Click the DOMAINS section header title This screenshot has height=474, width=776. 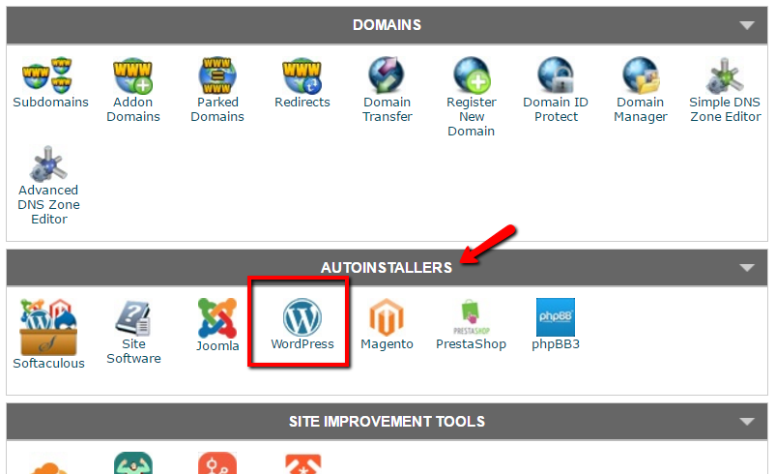[387, 25]
